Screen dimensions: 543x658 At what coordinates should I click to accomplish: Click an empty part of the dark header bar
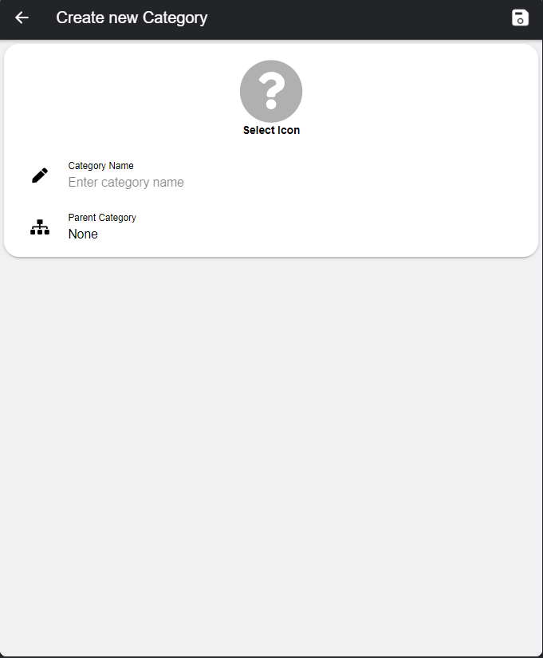(x=356, y=18)
